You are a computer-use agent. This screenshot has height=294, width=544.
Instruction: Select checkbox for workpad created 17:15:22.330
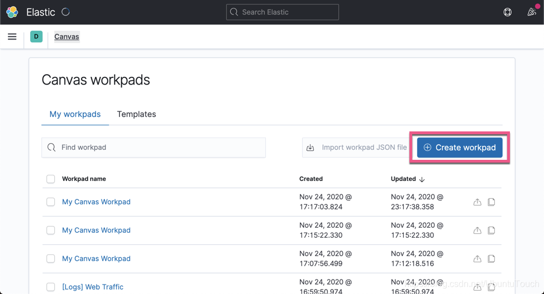click(x=51, y=230)
